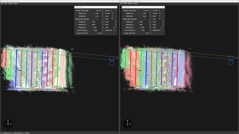The width and height of the screenshot is (239, 134).
Task: Click the figure-eight trajectory loop in right view
Action: tap(231, 60)
